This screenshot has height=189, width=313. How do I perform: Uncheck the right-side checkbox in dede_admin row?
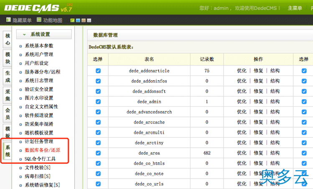point(304,102)
